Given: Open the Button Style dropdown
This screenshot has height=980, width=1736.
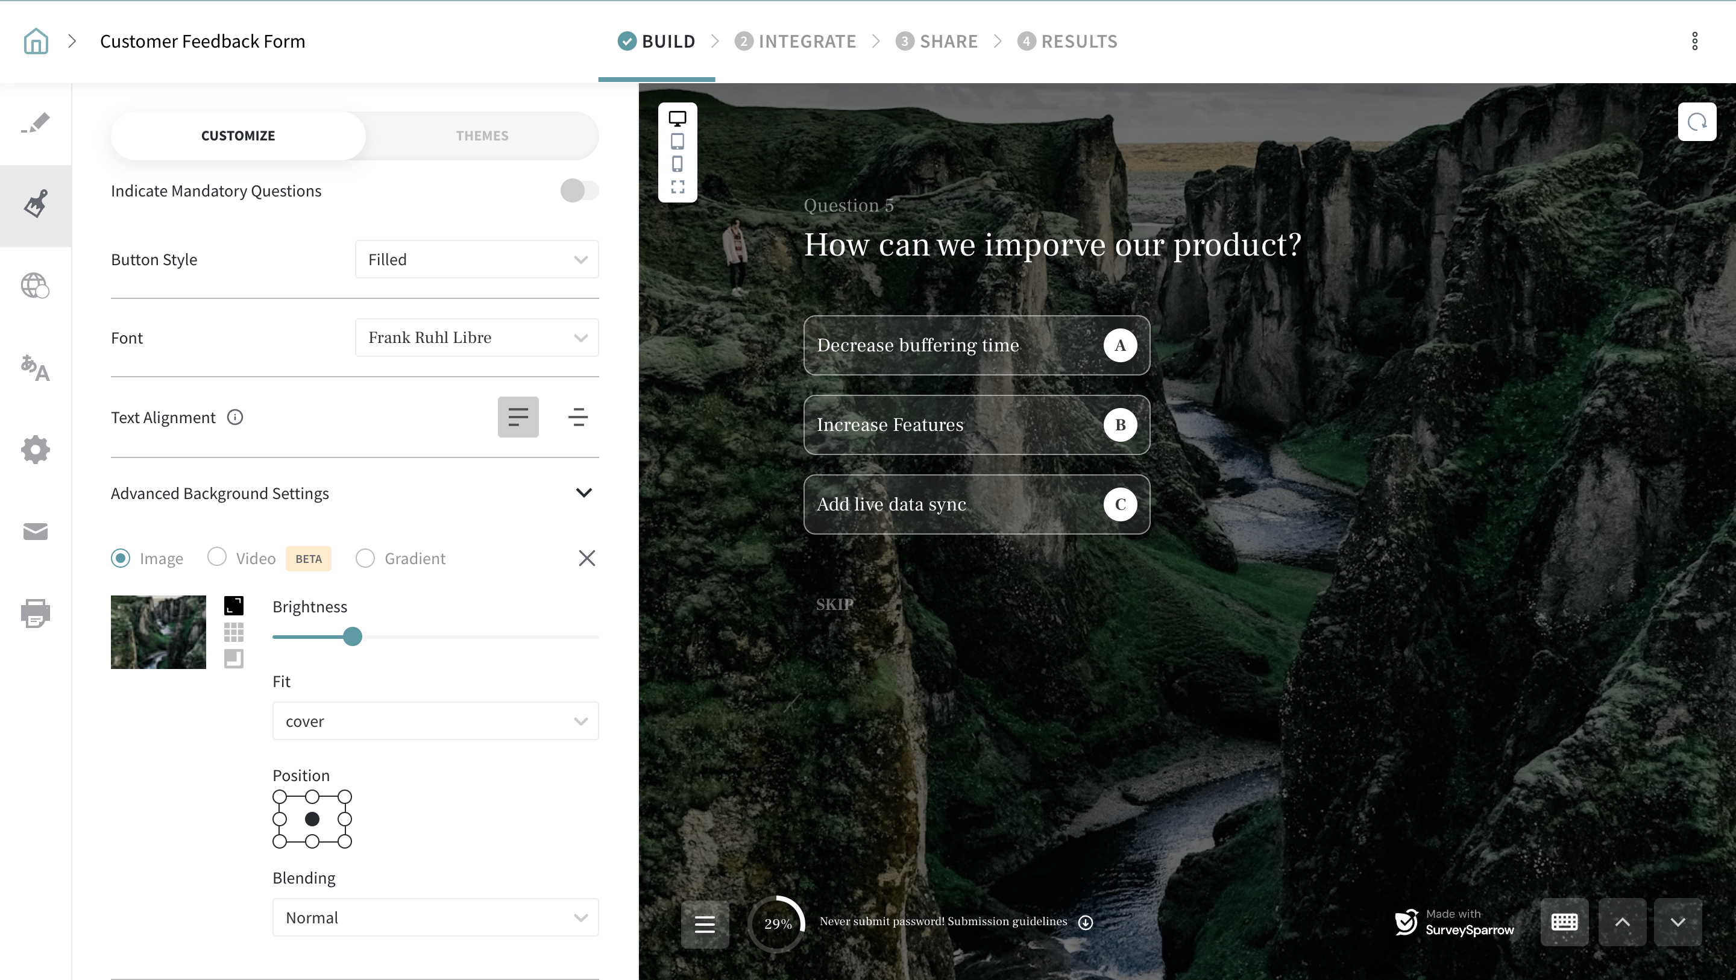Looking at the screenshot, I should coord(476,260).
